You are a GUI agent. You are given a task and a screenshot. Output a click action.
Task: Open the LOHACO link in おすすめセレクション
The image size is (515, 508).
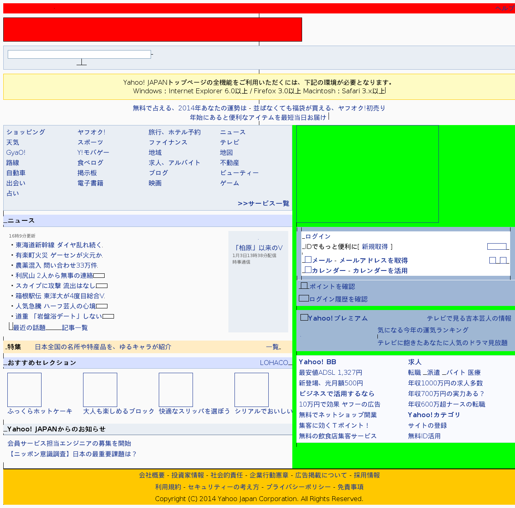tap(274, 363)
